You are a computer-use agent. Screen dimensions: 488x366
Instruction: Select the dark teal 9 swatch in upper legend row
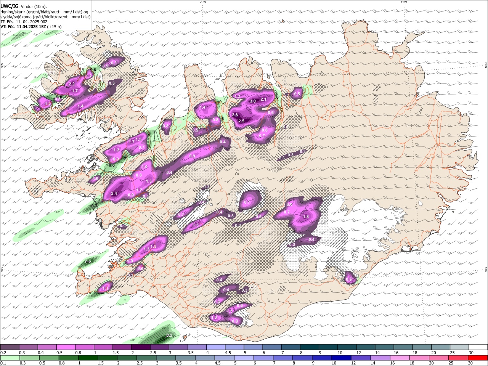click(x=328, y=347)
